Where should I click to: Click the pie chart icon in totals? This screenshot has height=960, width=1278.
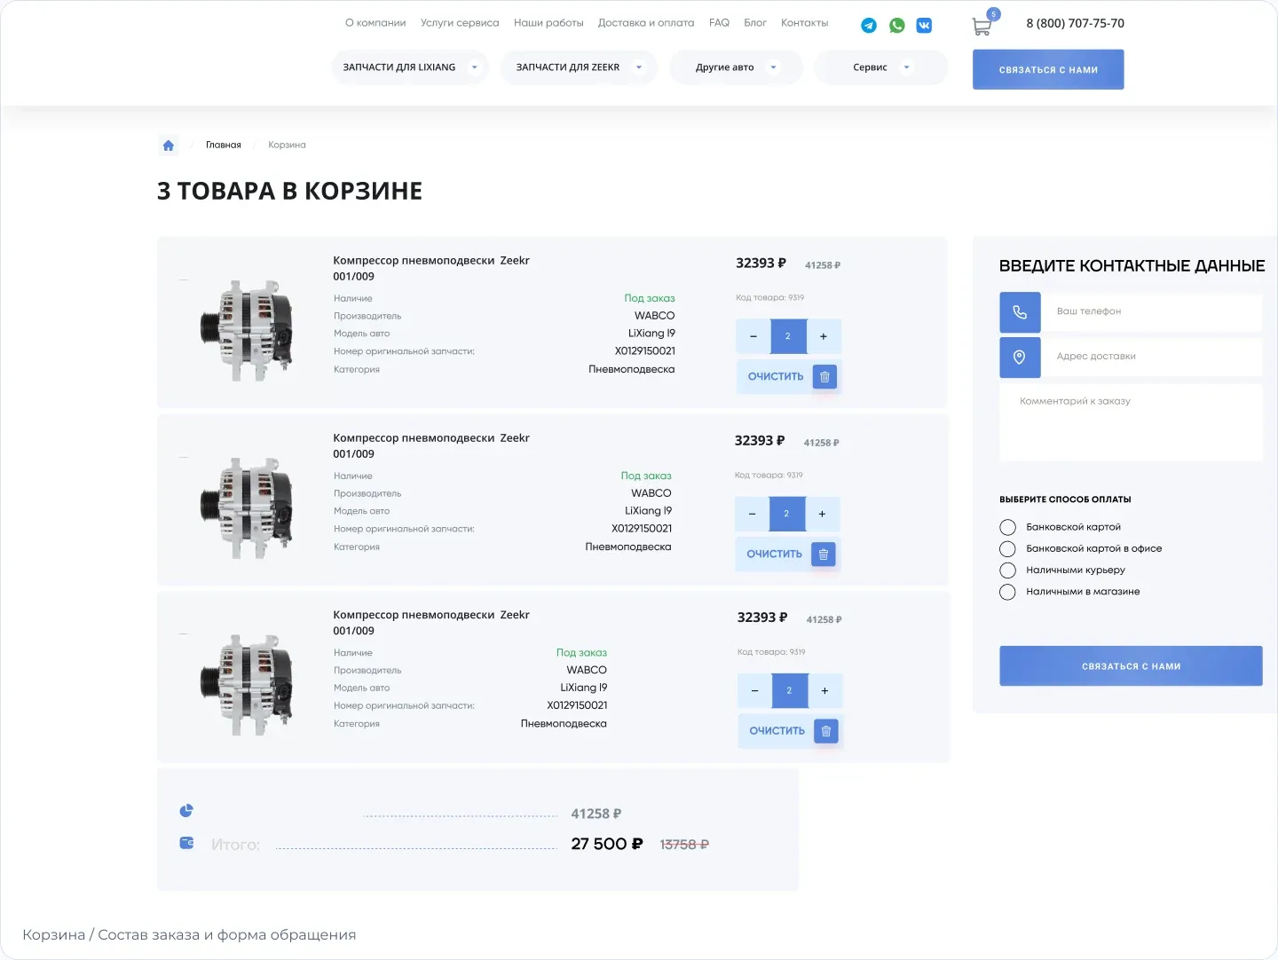click(186, 811)
